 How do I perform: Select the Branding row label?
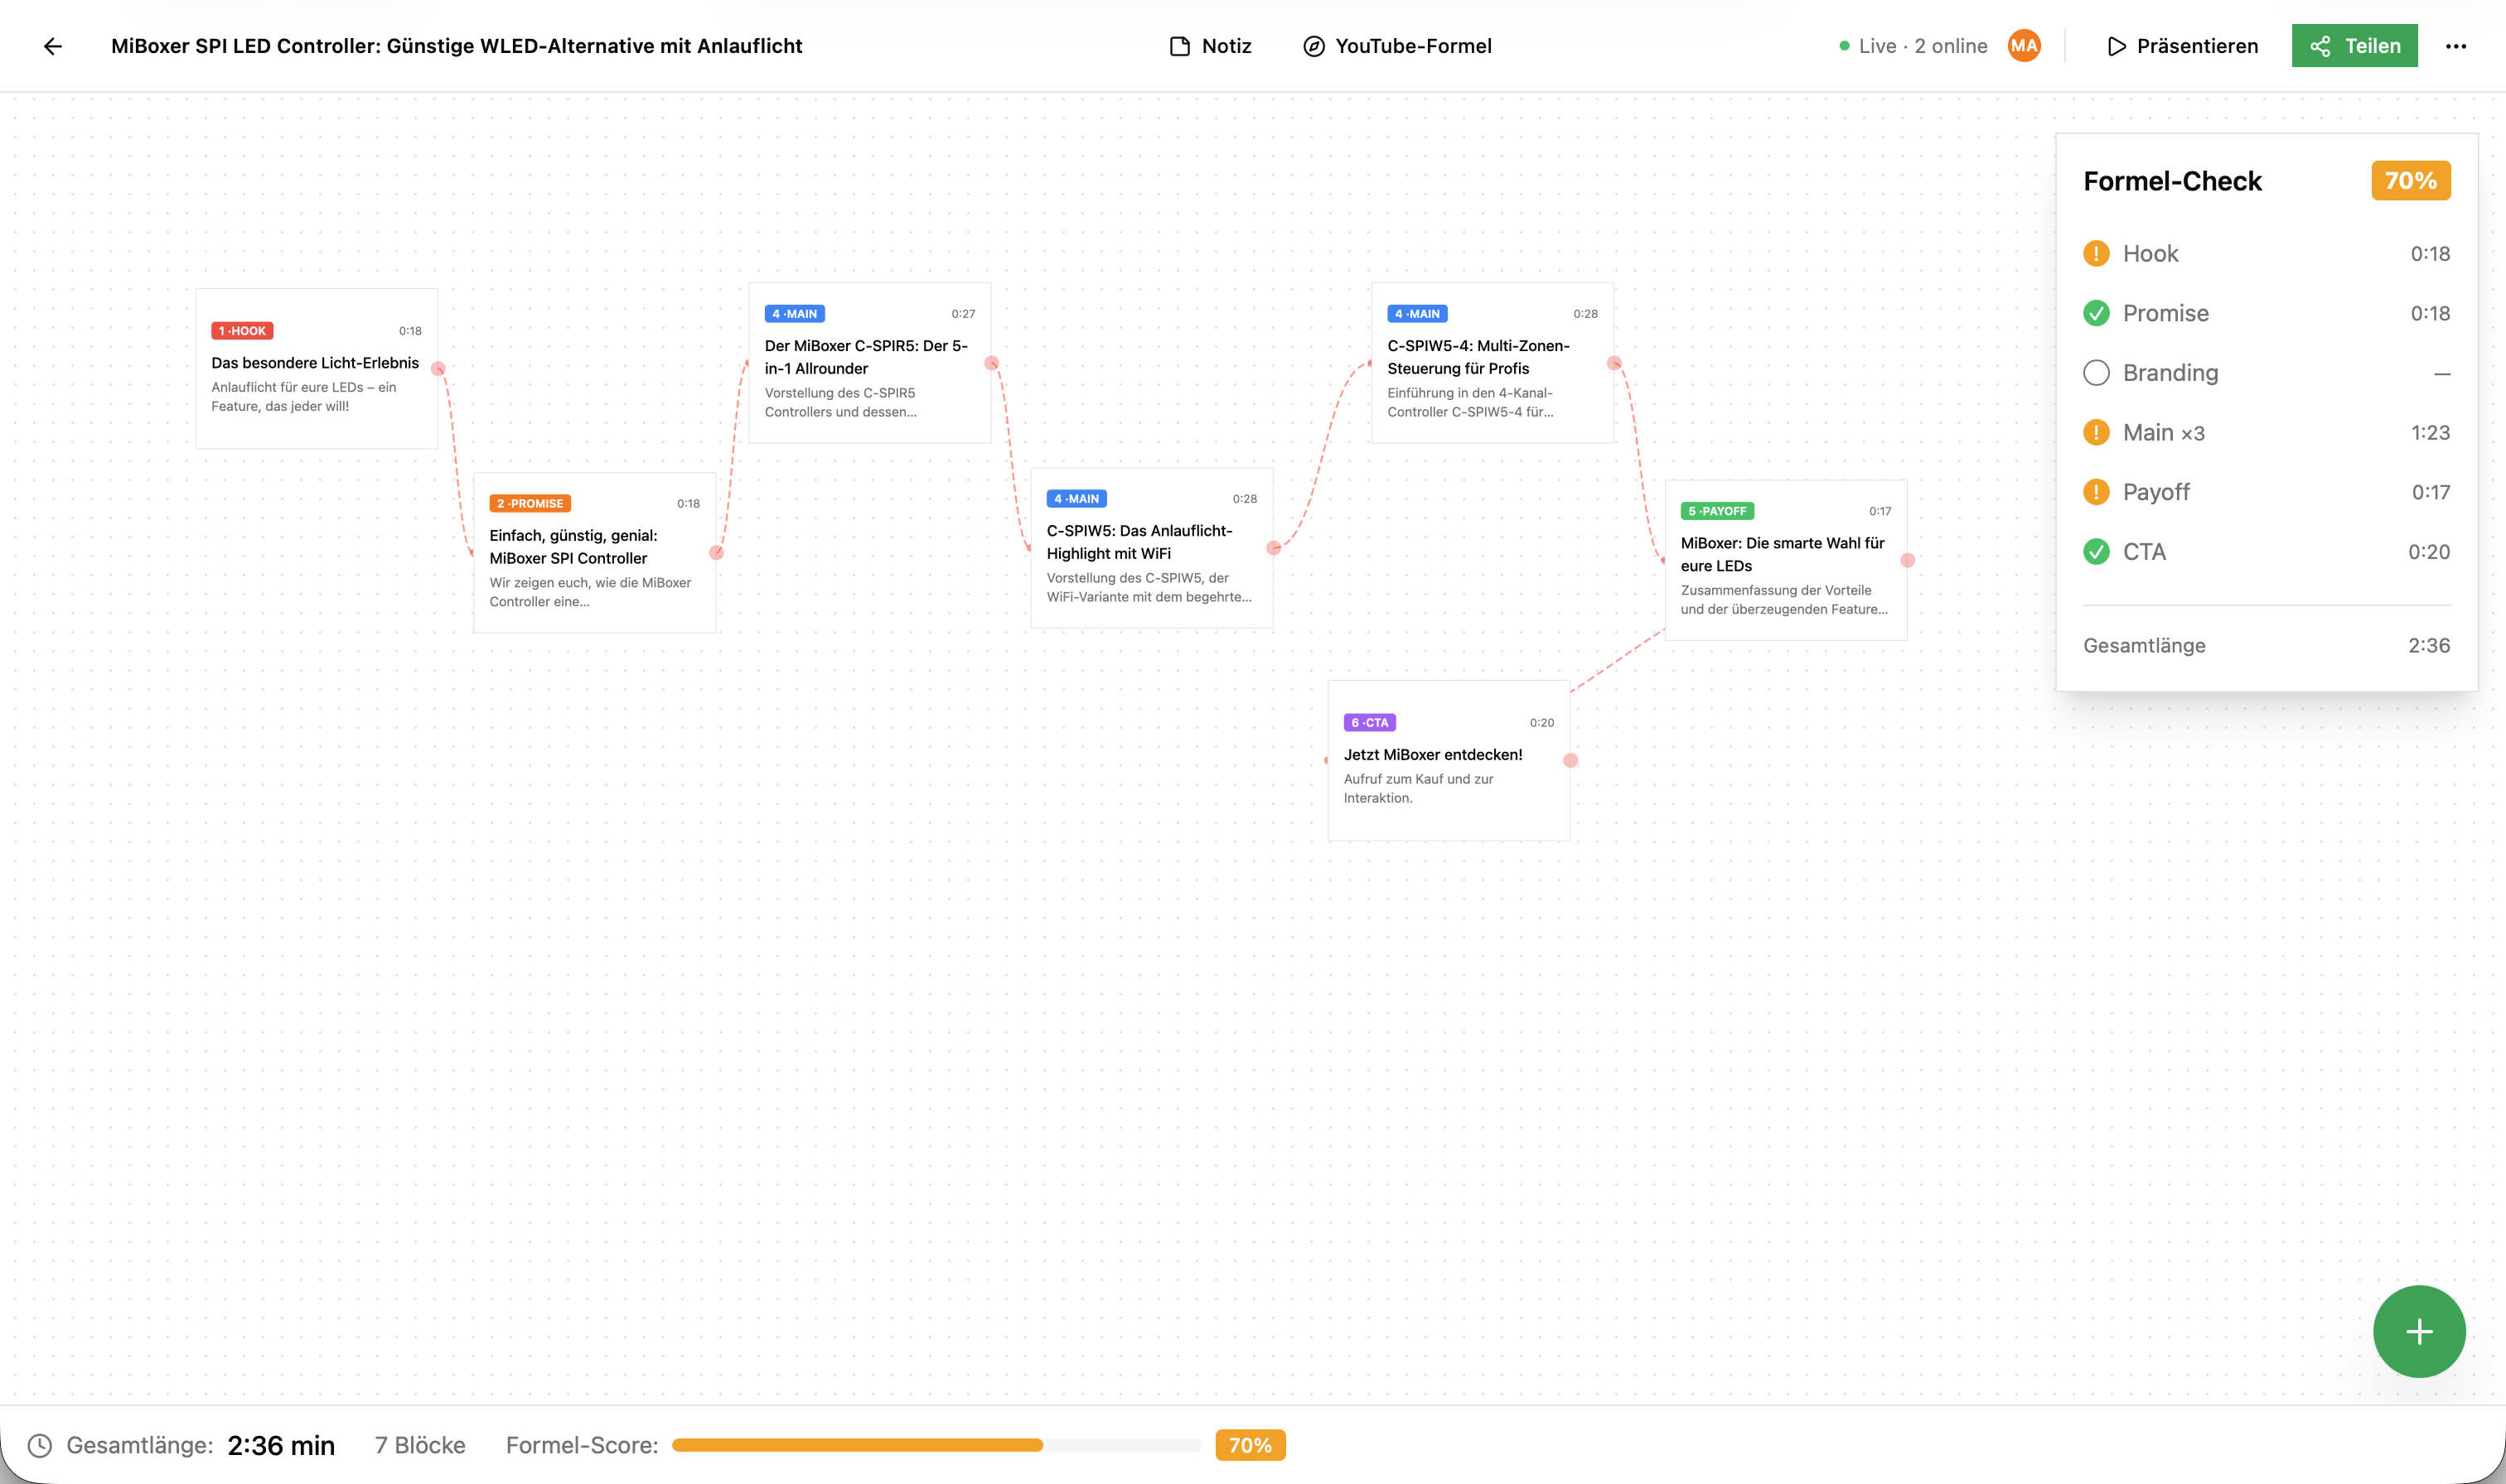pos(2170,373)
